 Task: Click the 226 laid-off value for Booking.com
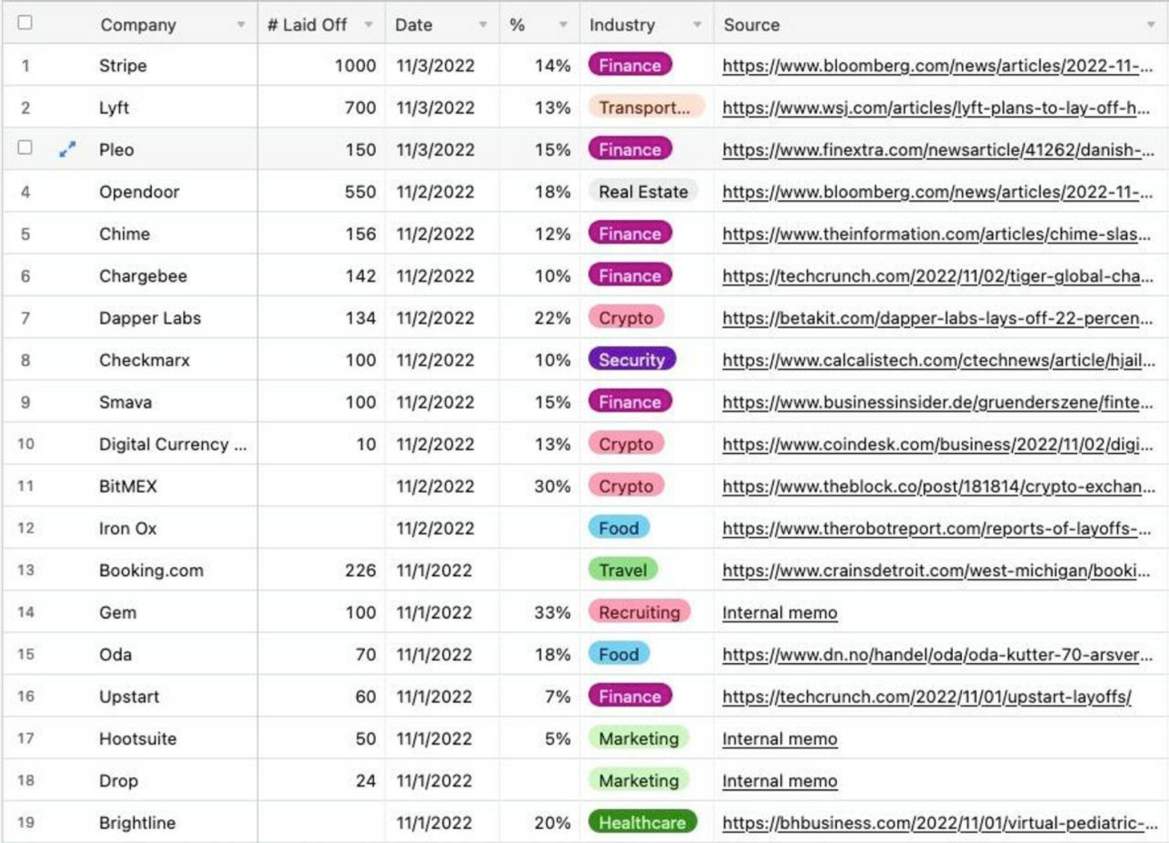pyautogui.click(x=360, y=570)
